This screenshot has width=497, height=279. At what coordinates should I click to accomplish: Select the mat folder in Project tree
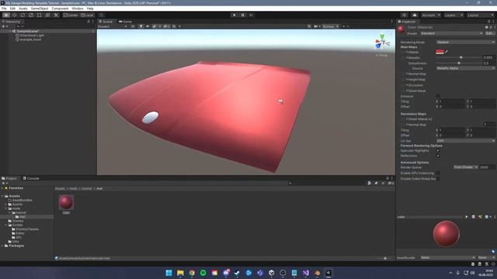(x=23, y=217)
